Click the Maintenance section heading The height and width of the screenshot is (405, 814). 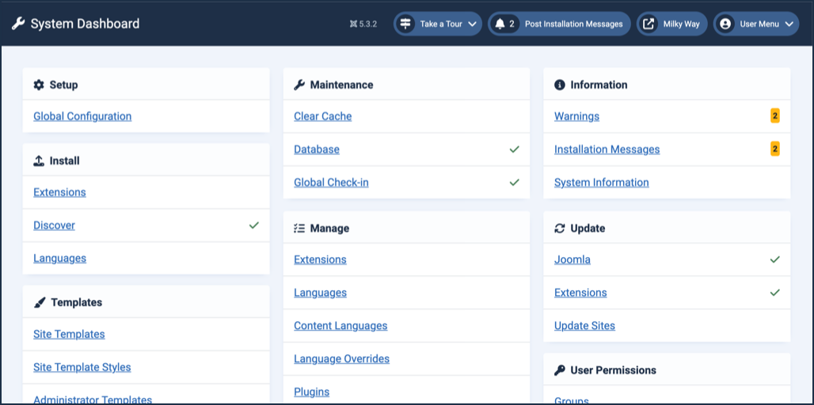(x=341, y=85)
